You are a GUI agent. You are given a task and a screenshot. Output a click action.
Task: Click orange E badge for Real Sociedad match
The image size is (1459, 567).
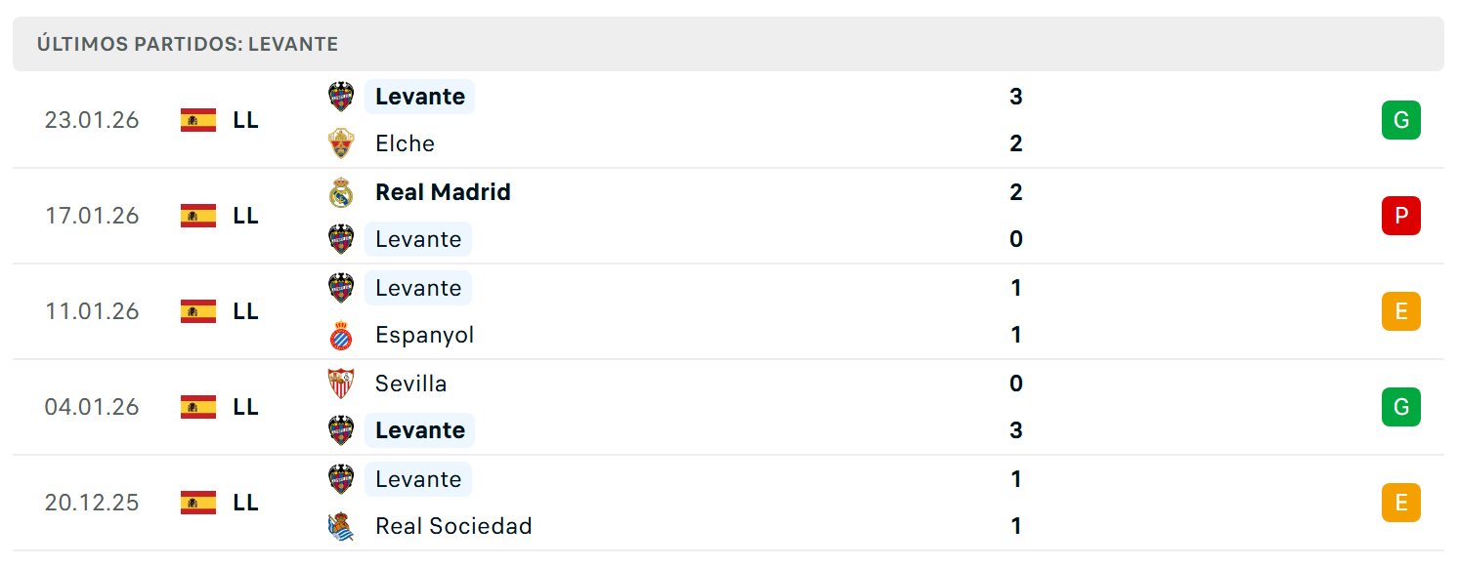click(x=1400, y=503)
